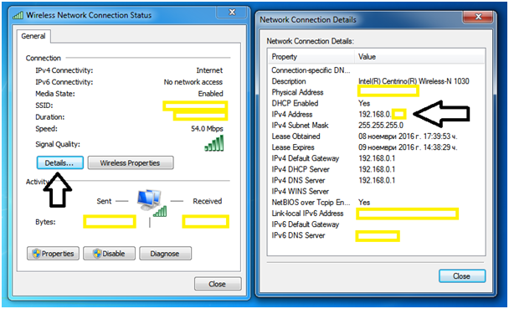Viewport: 509px width, 309px height.
Task: Select the General tab
Action: (33, 36)
